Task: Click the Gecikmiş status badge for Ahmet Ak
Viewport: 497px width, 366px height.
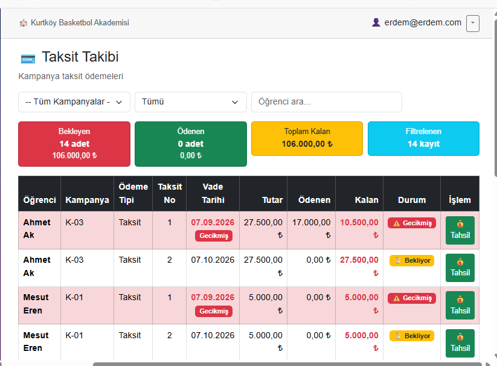Action: pos(412,223)
